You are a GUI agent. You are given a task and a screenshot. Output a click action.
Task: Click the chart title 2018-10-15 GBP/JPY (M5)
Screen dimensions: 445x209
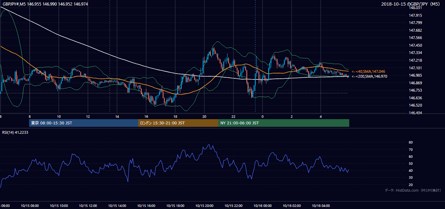[x=411, y=4]
